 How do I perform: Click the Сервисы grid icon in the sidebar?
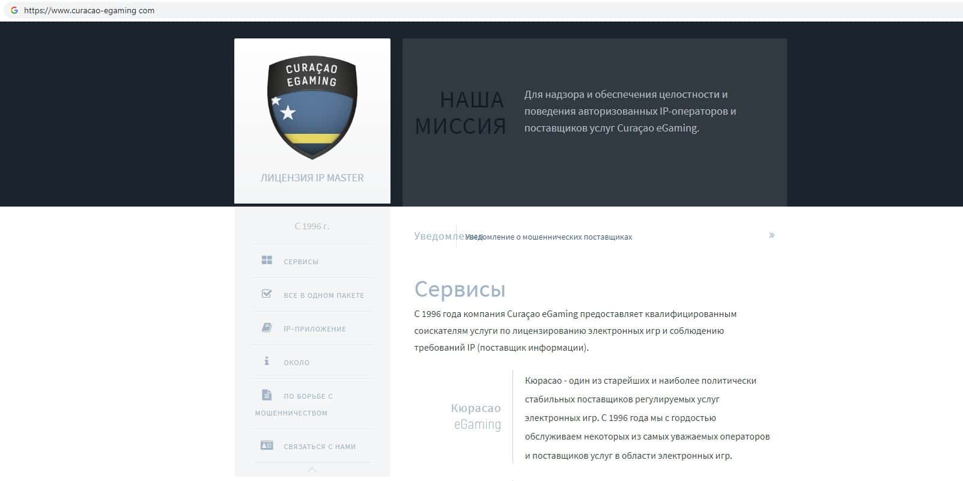267,260
